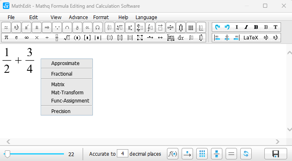Open the matrix grid templates palette
This screenshot has height=161, width=292.
pos(191,28)
